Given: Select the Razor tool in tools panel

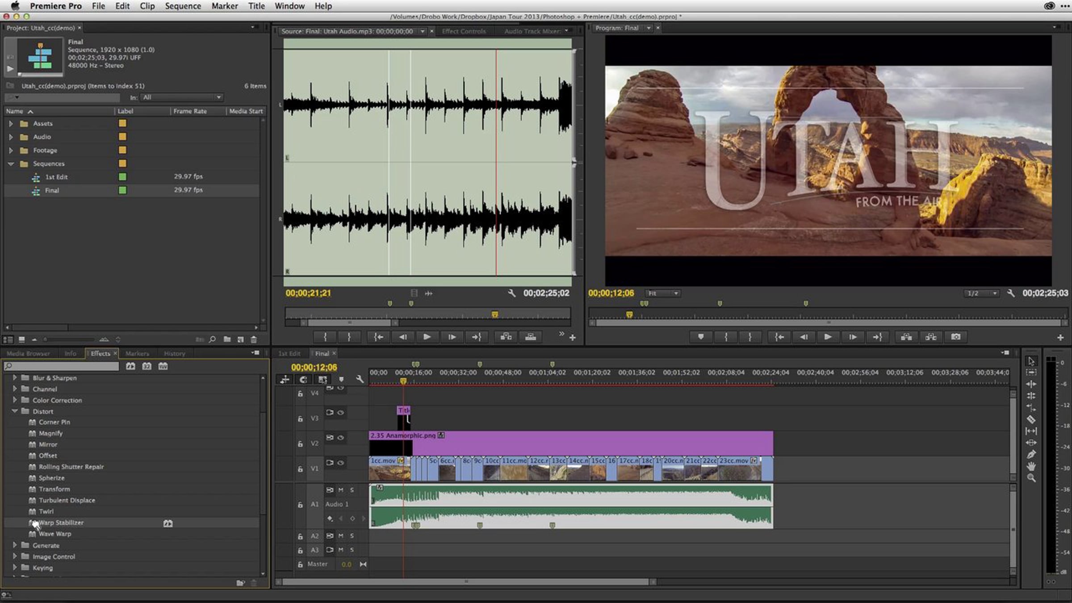Looking at the screenshot, I should (1031, 419).
